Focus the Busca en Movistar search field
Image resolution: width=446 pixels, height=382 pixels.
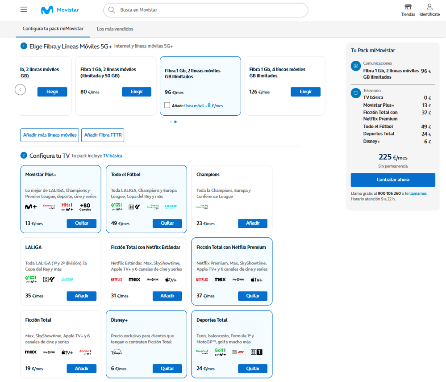click(x=210, y=10)
